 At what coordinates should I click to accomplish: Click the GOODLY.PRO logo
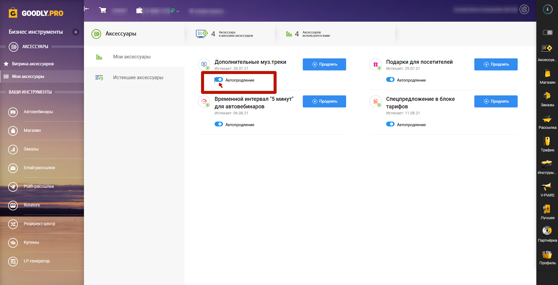click(x=36, y=13)
